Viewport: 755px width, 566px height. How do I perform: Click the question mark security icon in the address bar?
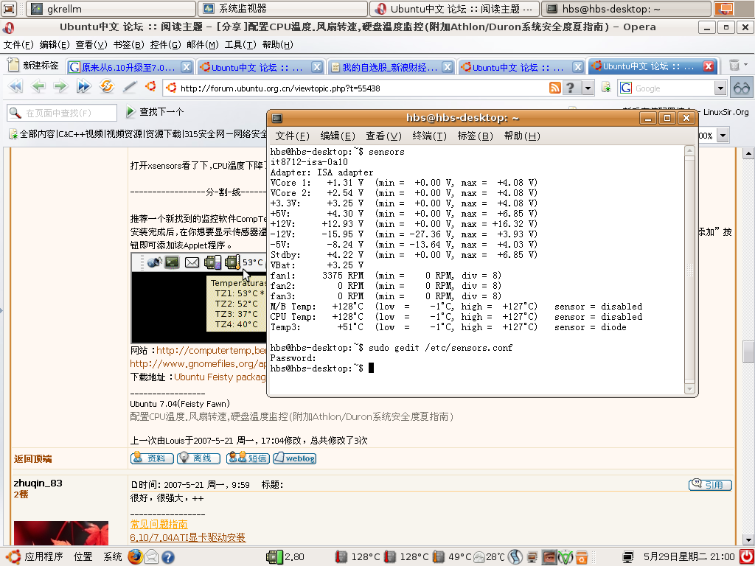click(571, 88)
